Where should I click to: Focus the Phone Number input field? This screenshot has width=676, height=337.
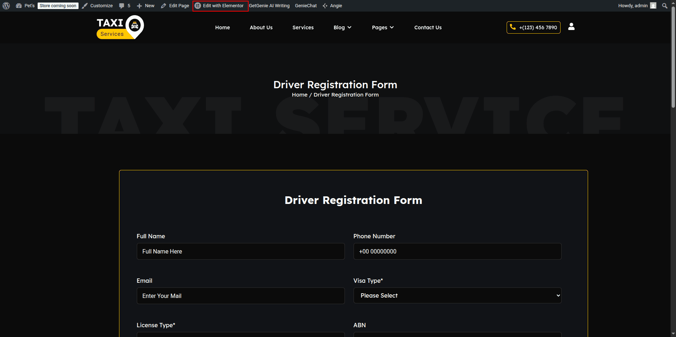tap(457, 251)
